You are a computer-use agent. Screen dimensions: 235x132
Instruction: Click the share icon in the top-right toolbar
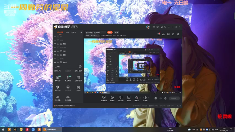point(178,34)
